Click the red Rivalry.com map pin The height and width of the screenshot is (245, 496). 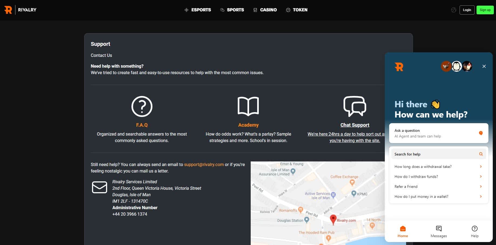click(333, 220)
